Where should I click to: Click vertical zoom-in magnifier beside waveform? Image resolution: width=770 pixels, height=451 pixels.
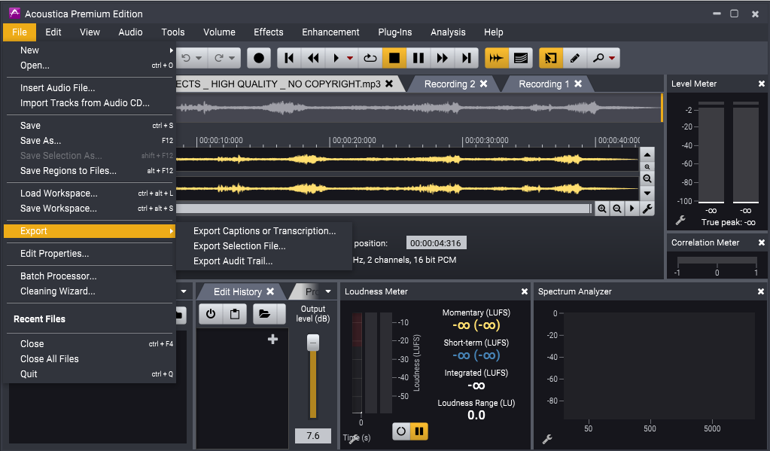point(647,166)
